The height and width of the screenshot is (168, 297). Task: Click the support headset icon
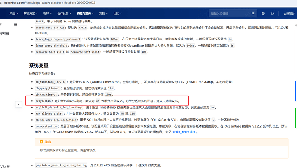click(x=272, y=13)
